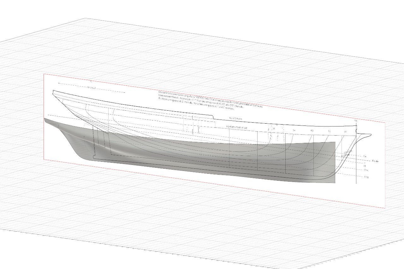
Task: Click the station label B3
Action: [312, 130]
